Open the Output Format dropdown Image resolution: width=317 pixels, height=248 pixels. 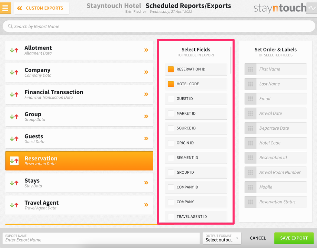click(x=222, y=238)
